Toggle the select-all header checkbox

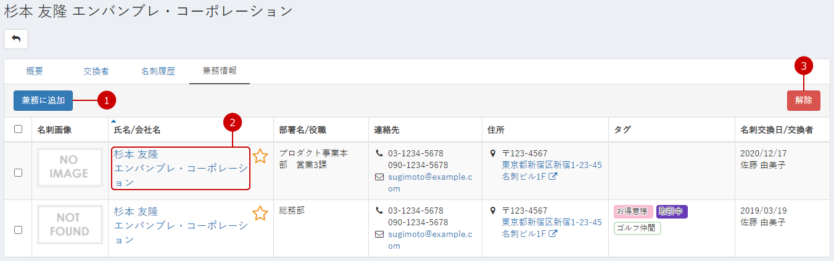pos(18,129)
